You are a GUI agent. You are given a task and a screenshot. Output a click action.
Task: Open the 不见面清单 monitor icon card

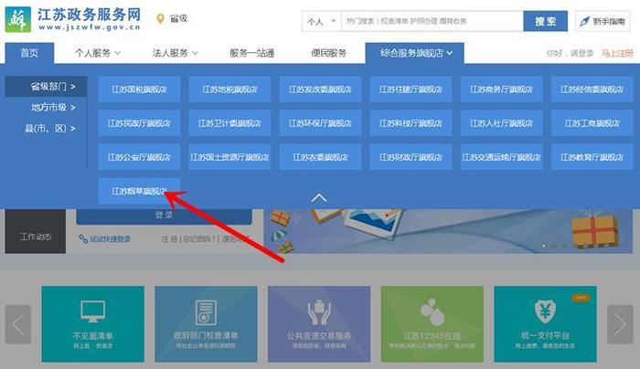coord(92,324)
